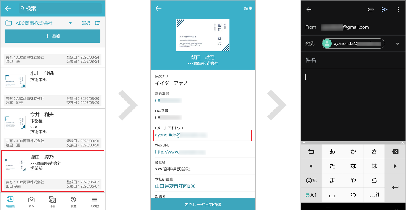Tap the ayano.iida@ email address link
The height and width of the screenshot is (210, 406).
[x=181, y=135]
